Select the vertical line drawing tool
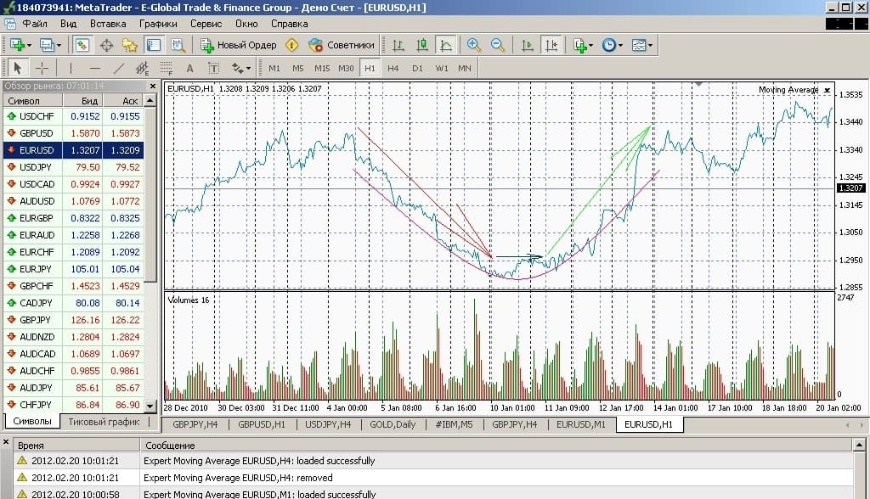Screen dimensions: 870x499 [x=71, y=68]
